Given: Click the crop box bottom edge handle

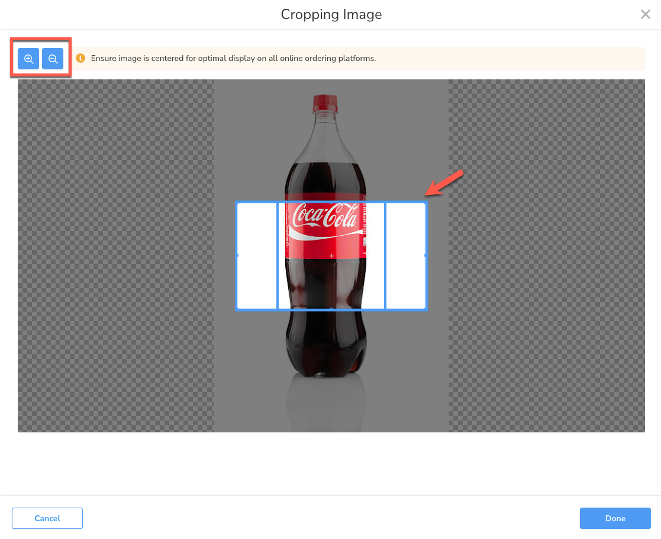Looking at the screenshot, I should pos(331,309).
